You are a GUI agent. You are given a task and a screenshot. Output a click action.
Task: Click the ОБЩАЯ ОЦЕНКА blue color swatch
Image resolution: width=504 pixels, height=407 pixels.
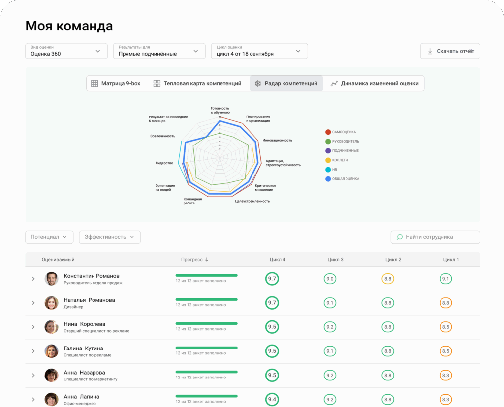[x=328, y=179]
